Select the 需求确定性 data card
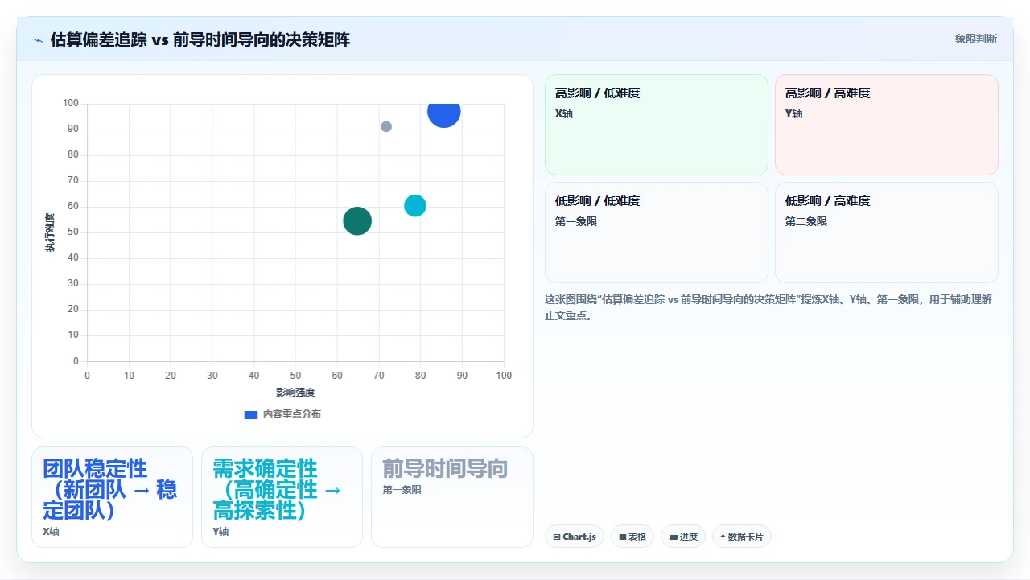The width and height of the screenshot is (1030, 580). tap(282, 497)
